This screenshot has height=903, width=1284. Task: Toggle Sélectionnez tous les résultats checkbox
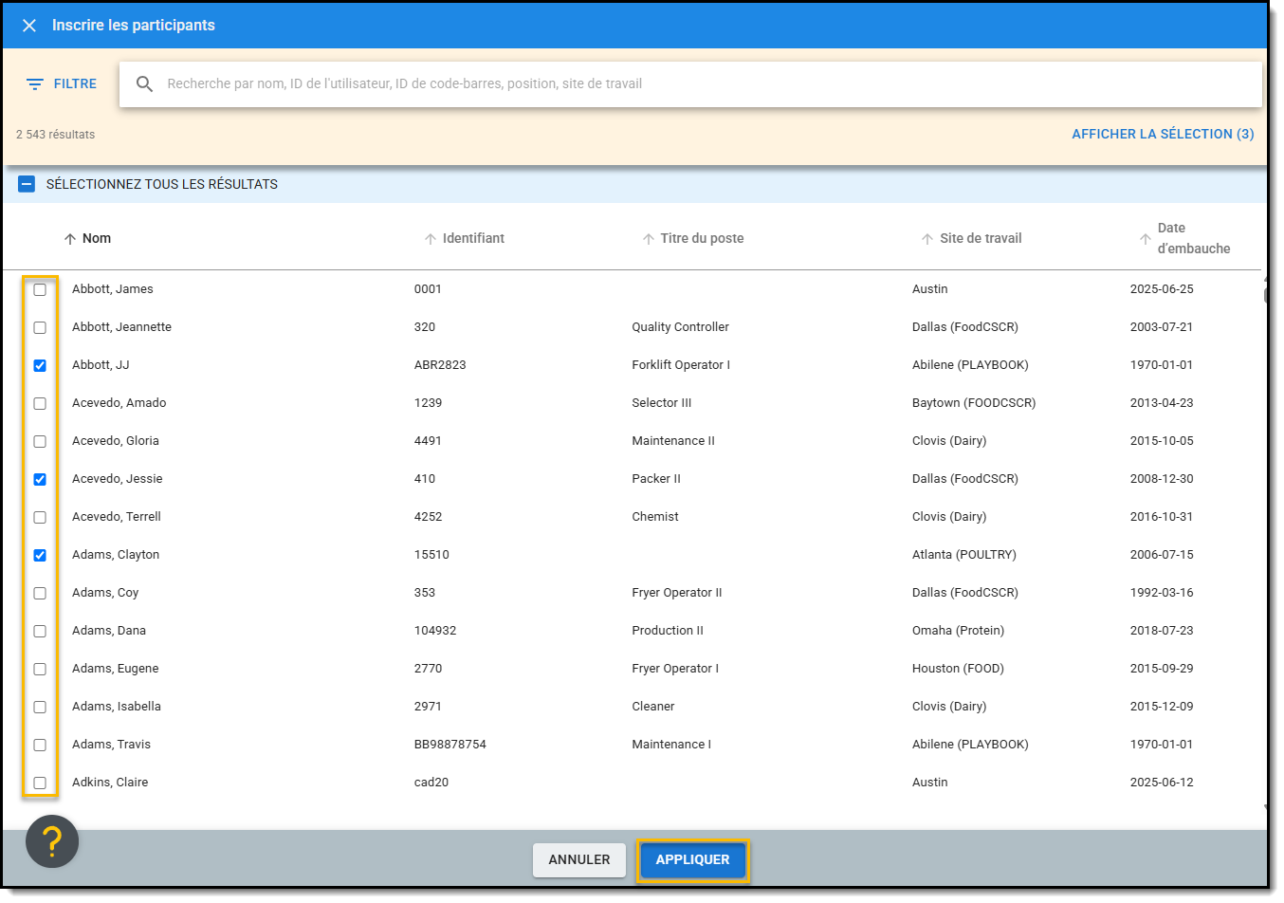coord(27,184)
